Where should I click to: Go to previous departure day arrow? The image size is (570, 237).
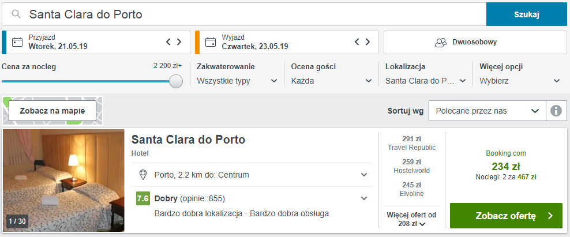click(x=357, y=42)
